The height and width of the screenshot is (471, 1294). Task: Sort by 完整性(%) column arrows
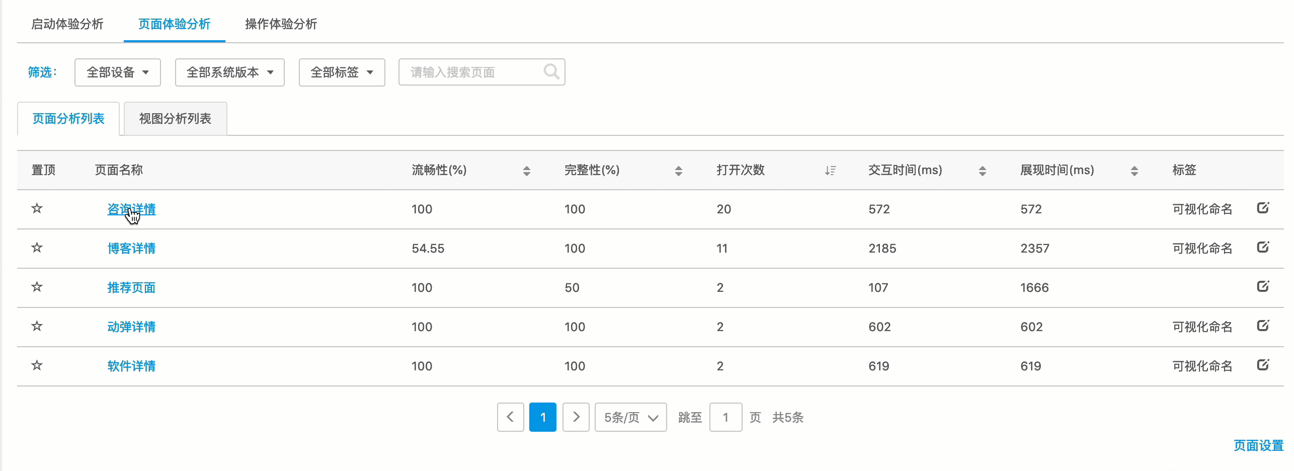click(678, 171)
